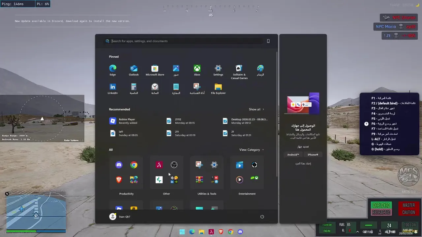Open OBS Studio in the Other group
Viewport: 422px width, 237px height.
point(174,165)
